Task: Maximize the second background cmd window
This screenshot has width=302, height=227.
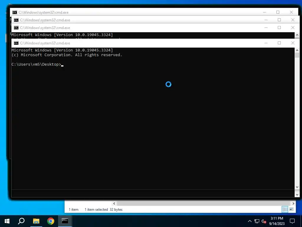Action: 279,20
